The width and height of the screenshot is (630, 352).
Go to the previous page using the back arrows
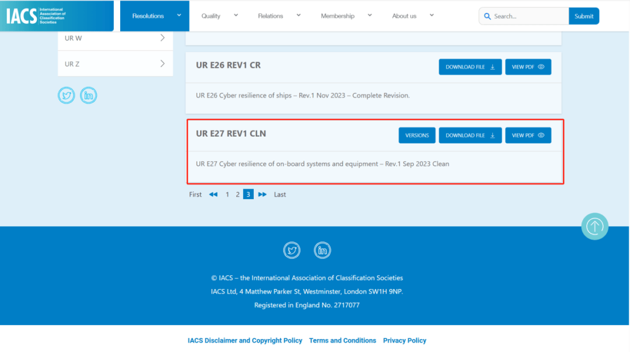(x=213, y=194)
